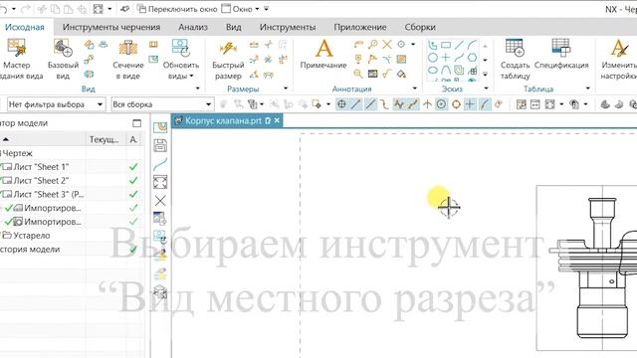Click the X icon in the resource bar
This screenshot has width=637, height=358.
(160, 201)
